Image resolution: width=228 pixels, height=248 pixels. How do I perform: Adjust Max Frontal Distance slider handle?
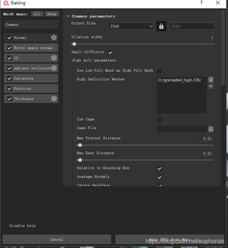80,145
